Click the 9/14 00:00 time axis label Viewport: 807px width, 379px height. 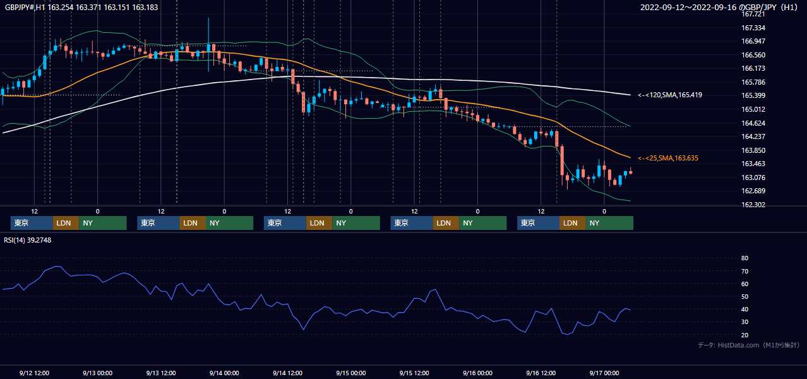(224, 373)
